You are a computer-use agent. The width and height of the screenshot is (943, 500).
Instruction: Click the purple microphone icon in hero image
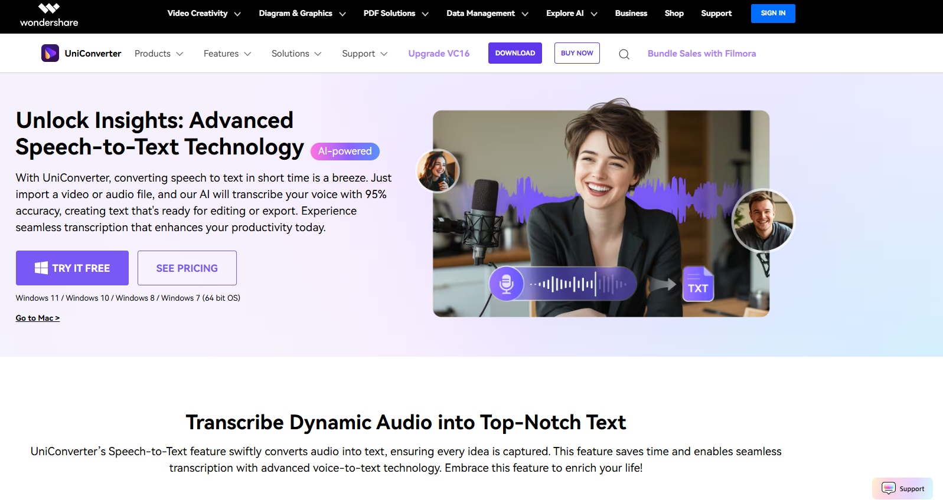point(506,284)
